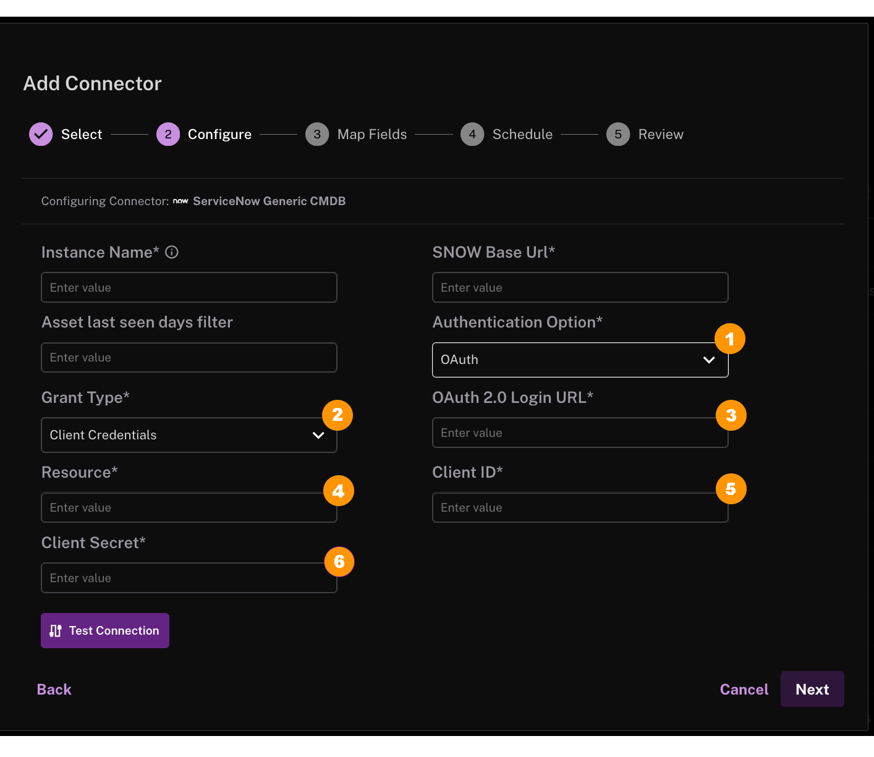Click the step 5 number circle

[618, 134]
